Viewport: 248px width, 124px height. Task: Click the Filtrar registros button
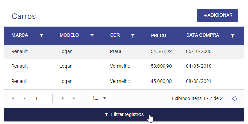124,114
